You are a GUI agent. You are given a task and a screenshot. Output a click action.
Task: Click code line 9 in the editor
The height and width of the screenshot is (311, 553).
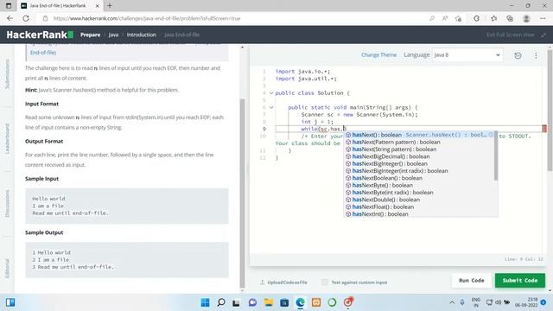tap(409, 129)
